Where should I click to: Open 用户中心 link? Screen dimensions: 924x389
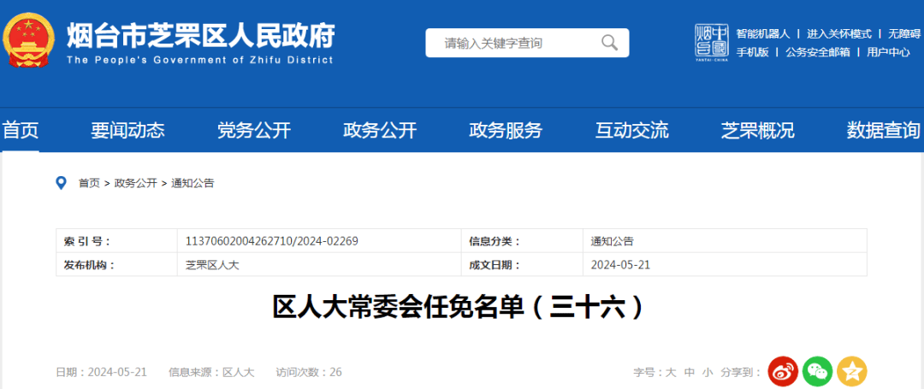[x=887, y=52]
